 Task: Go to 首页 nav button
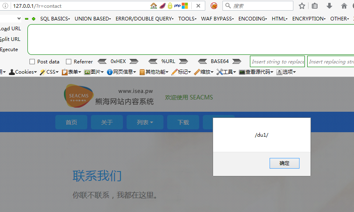coord(71,122)
